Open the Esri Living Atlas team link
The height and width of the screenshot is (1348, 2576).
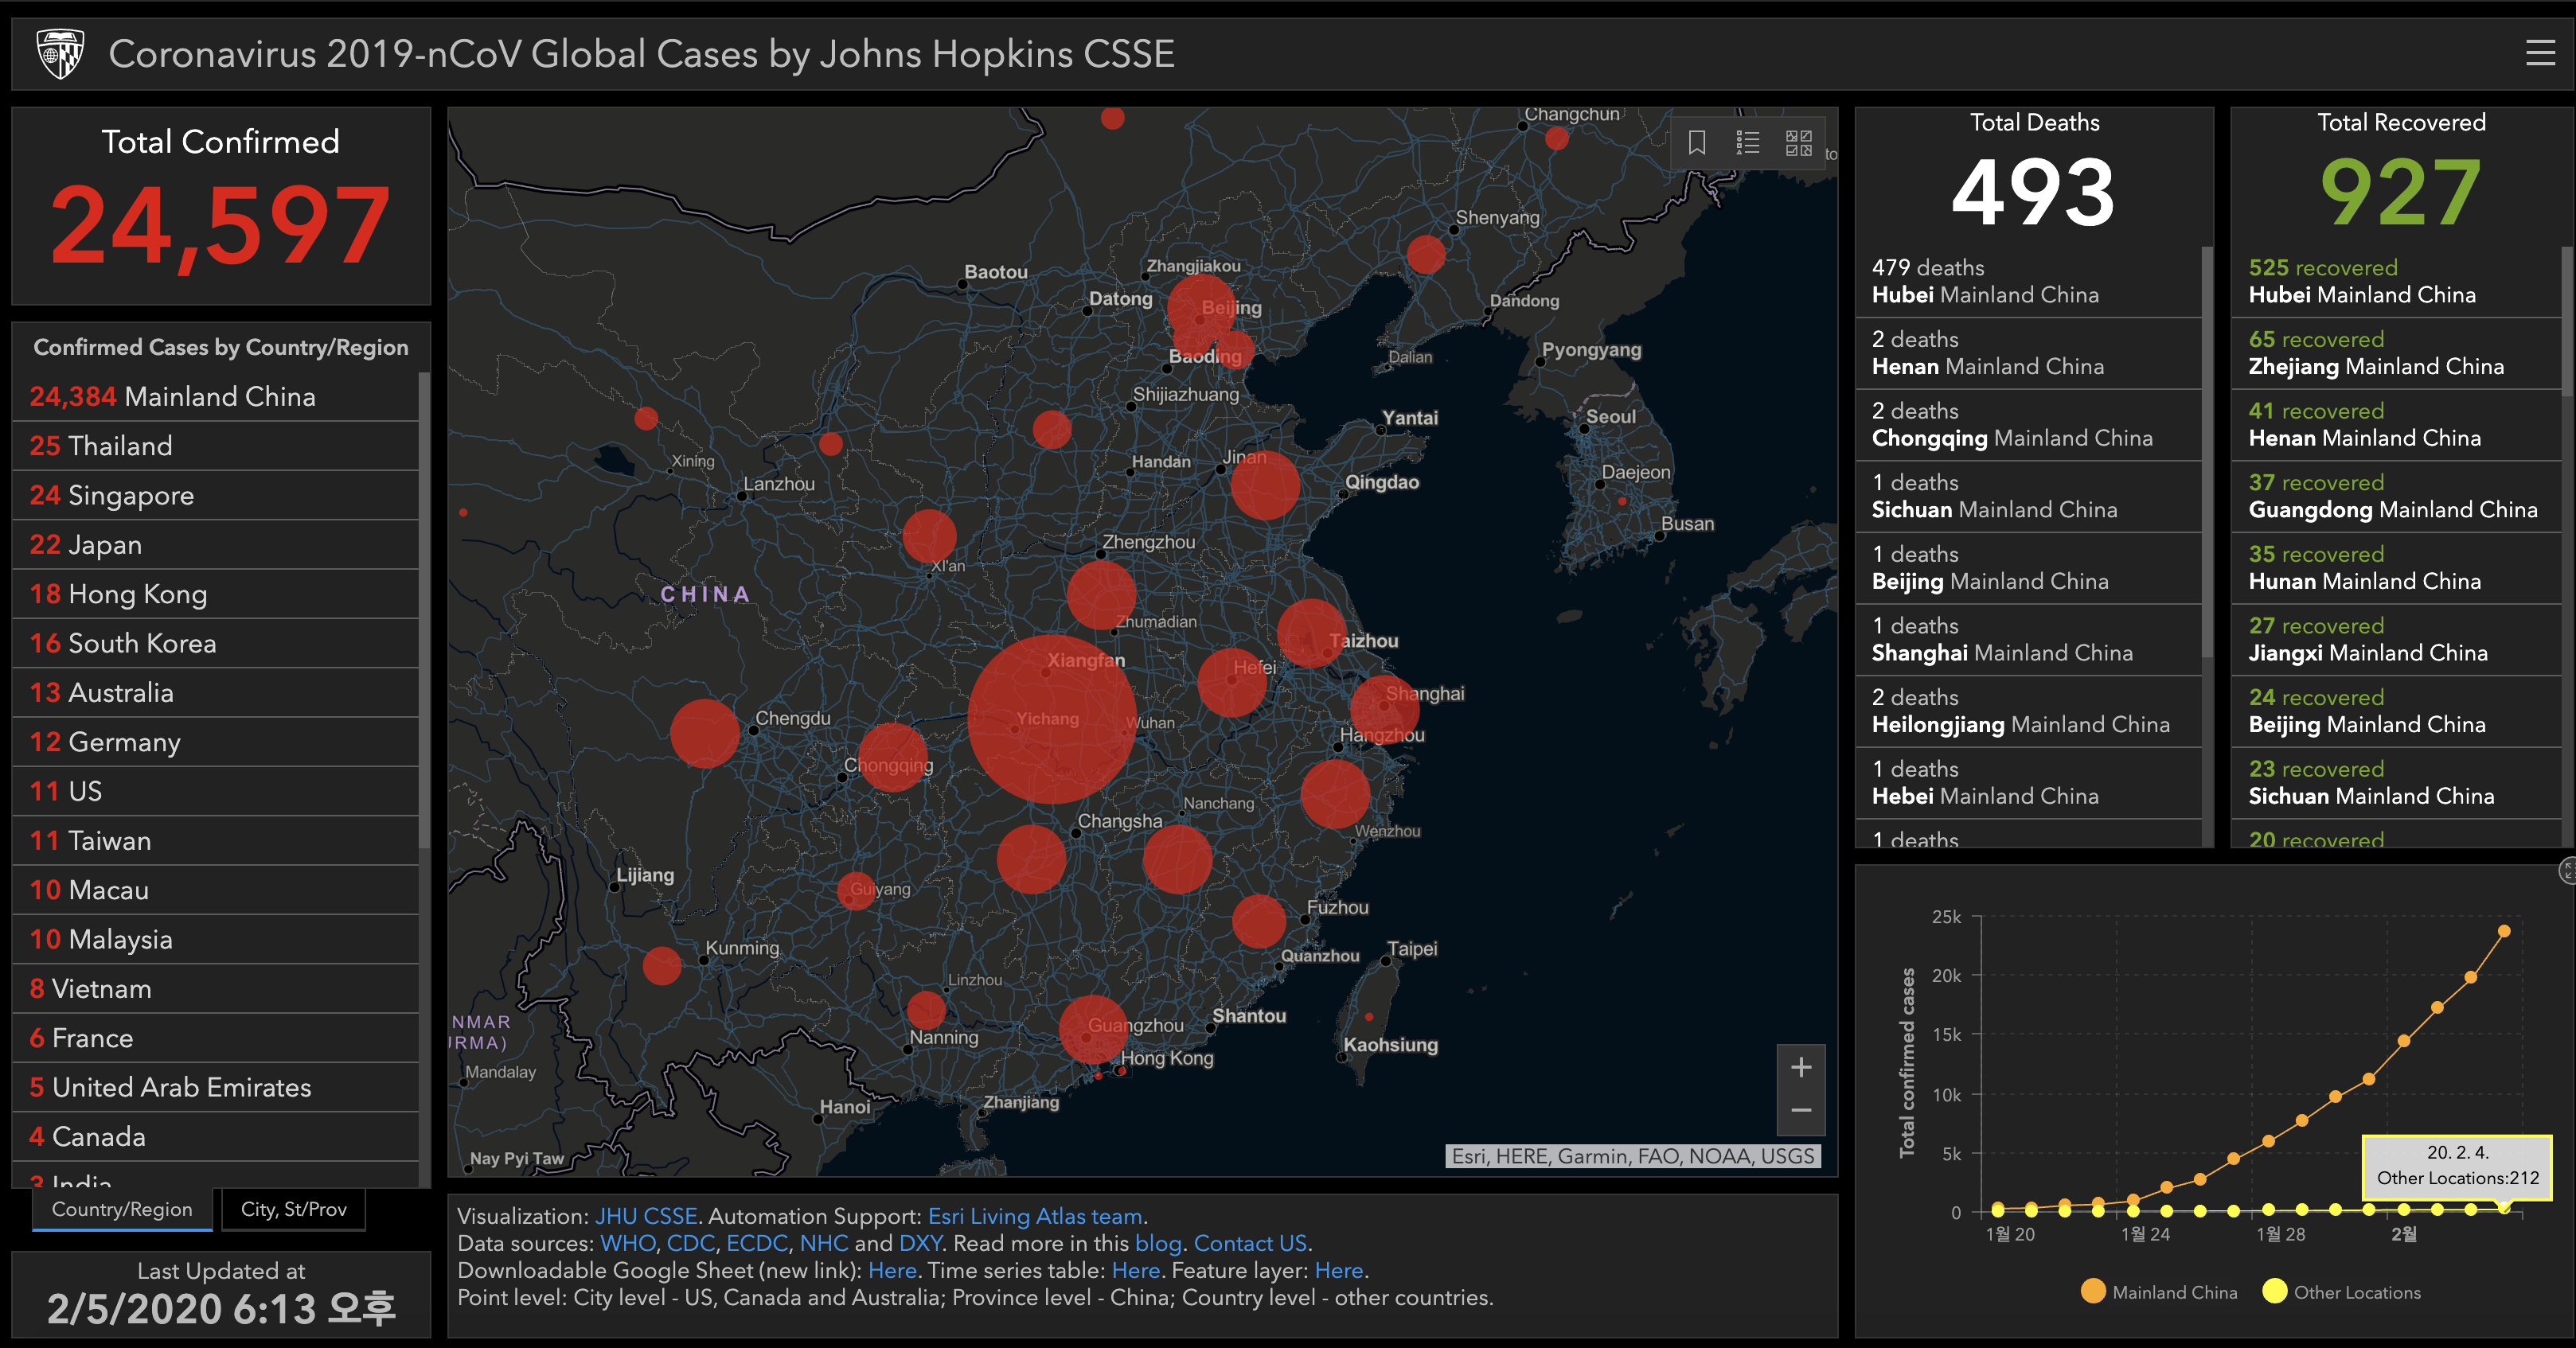pyautogui.click(x=1034, y=1216)
